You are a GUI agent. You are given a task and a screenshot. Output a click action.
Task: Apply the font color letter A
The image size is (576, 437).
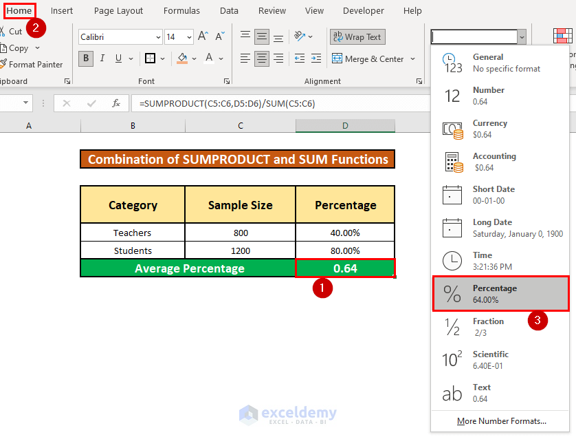(209, 58)
